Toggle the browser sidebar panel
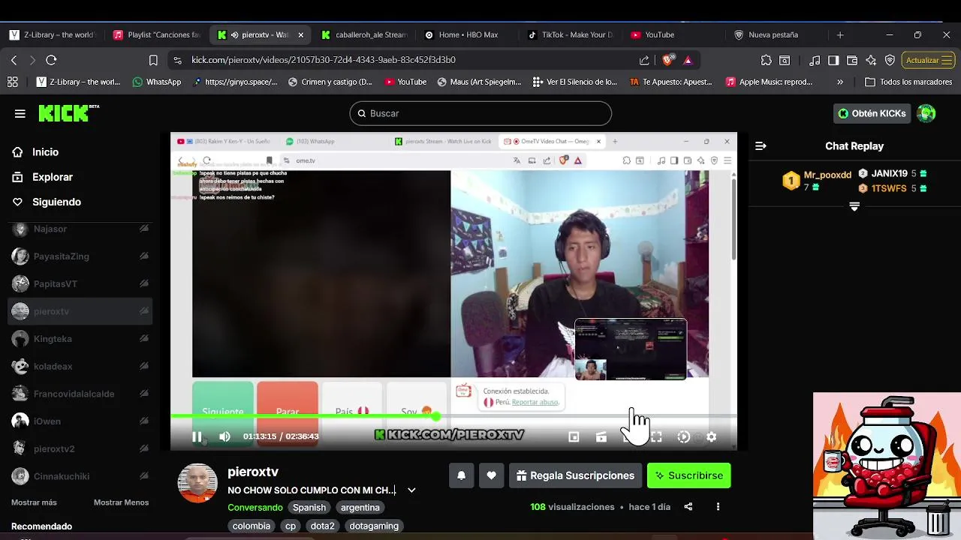The image size is (961, 540). [x=833, y=60]
